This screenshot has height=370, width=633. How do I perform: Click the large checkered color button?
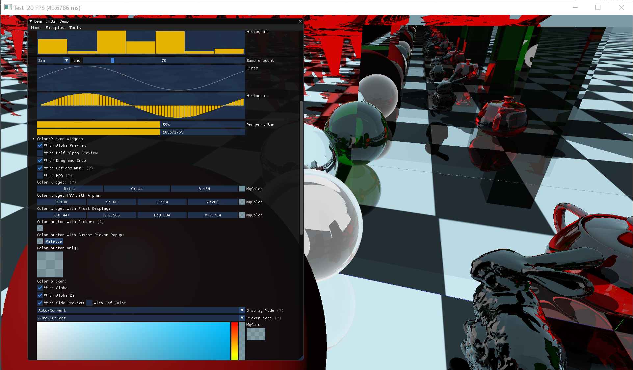pos(50,264)
